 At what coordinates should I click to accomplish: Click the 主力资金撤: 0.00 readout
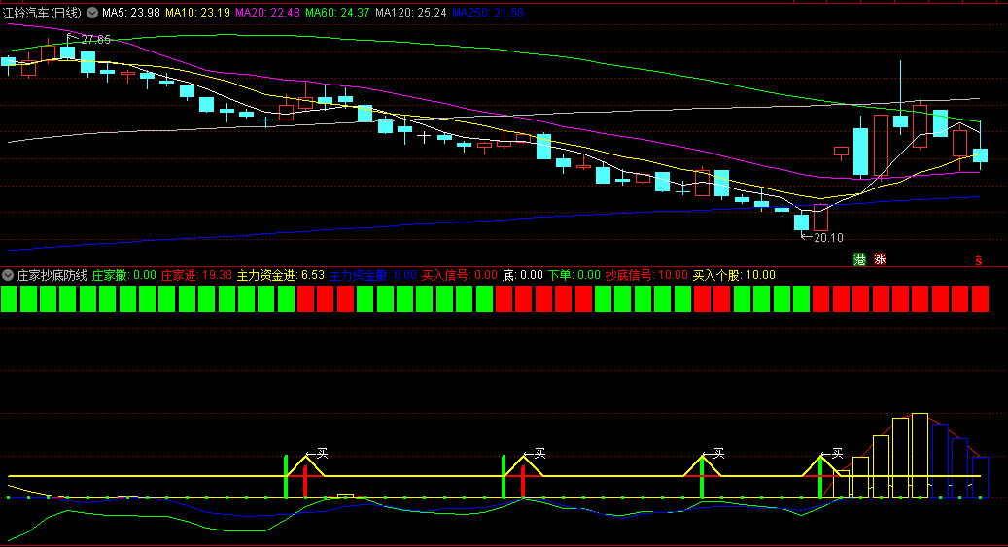coord(373,275)
